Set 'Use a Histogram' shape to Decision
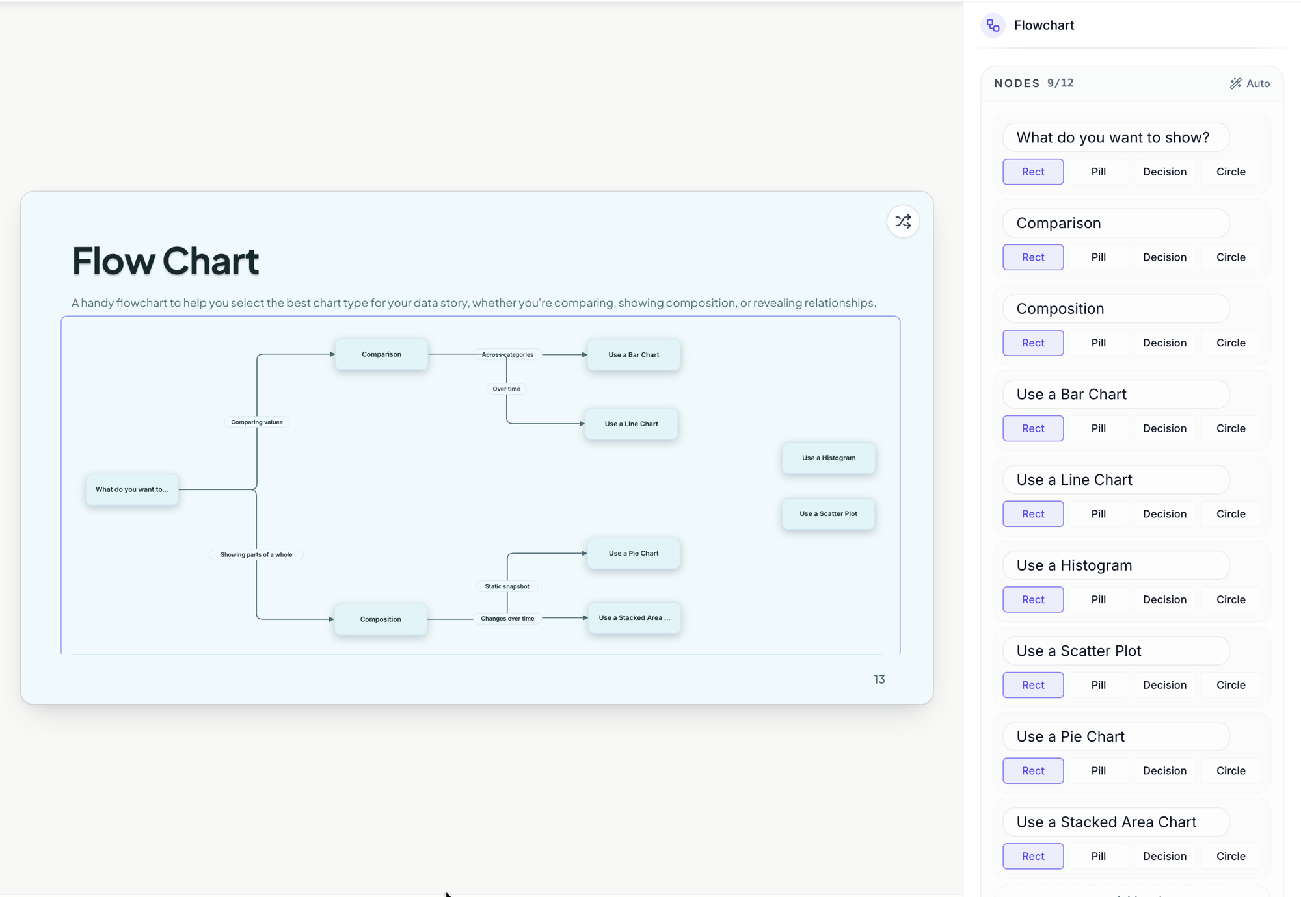 (x=1164, y=599)
